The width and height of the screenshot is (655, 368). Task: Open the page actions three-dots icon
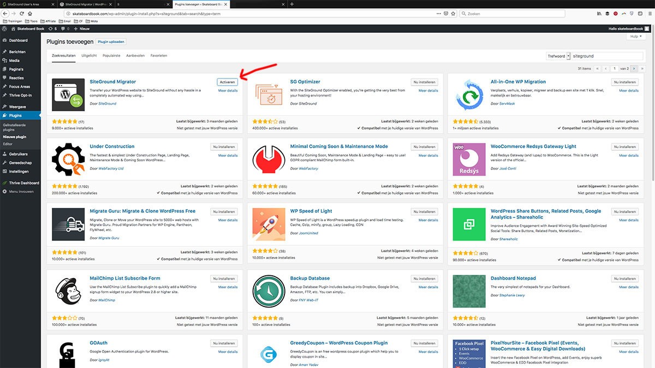coord(438,13)
